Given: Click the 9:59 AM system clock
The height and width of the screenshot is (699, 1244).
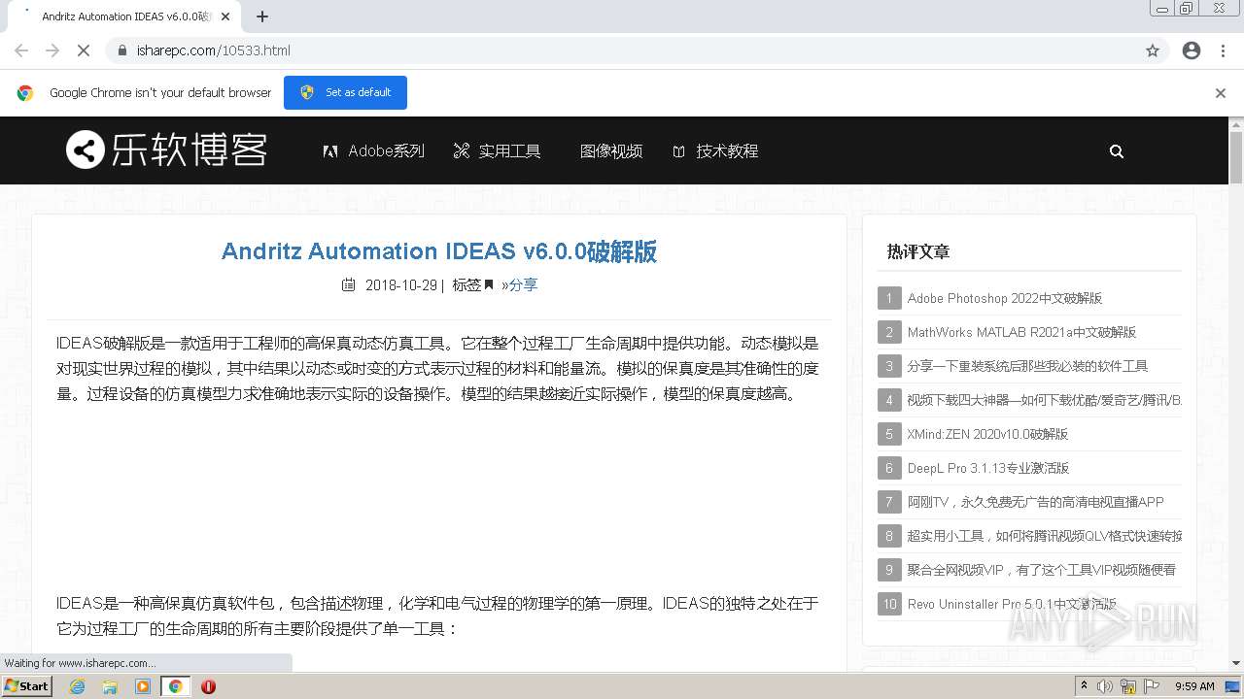Looking at the screenshot, I should pyautogui.click(x=1194, y=686).
